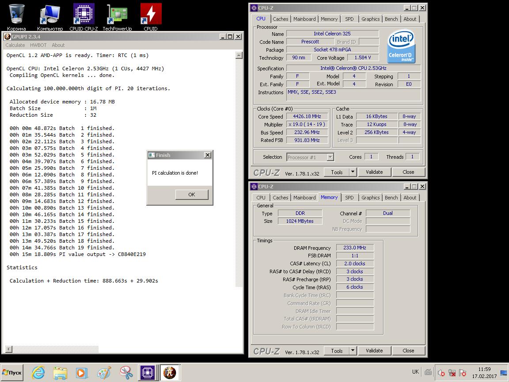Open the About menu in GPUPI

click(58, 45)
